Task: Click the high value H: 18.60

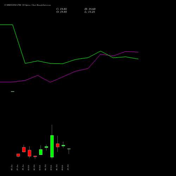Action: (90, 9)
